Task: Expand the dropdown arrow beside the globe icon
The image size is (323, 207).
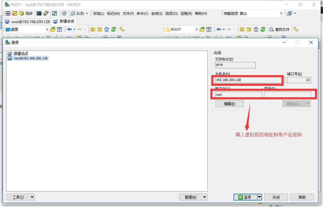Action: coord(295,13)
